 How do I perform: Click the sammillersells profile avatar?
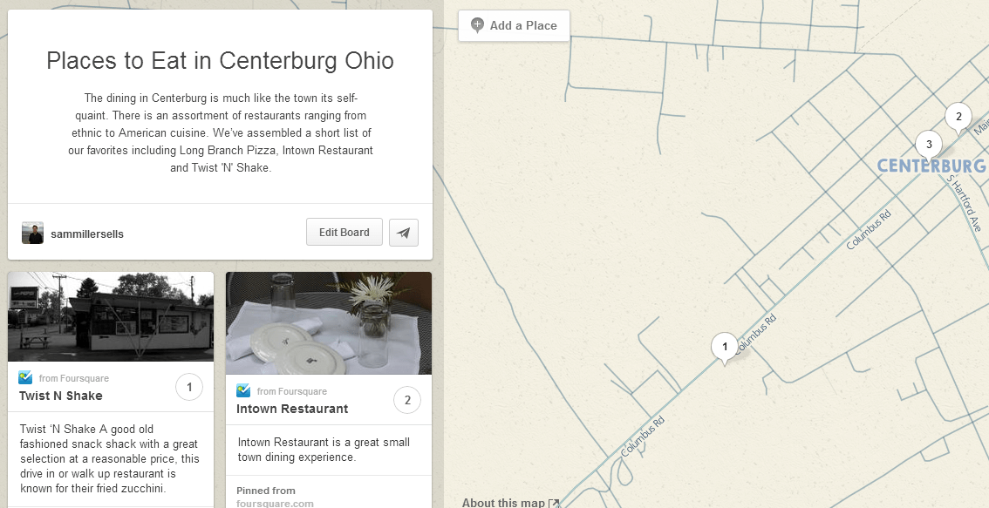coord(32,233)
